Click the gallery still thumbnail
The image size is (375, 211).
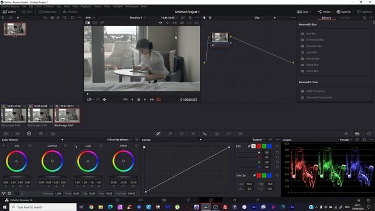coord(15,29)
